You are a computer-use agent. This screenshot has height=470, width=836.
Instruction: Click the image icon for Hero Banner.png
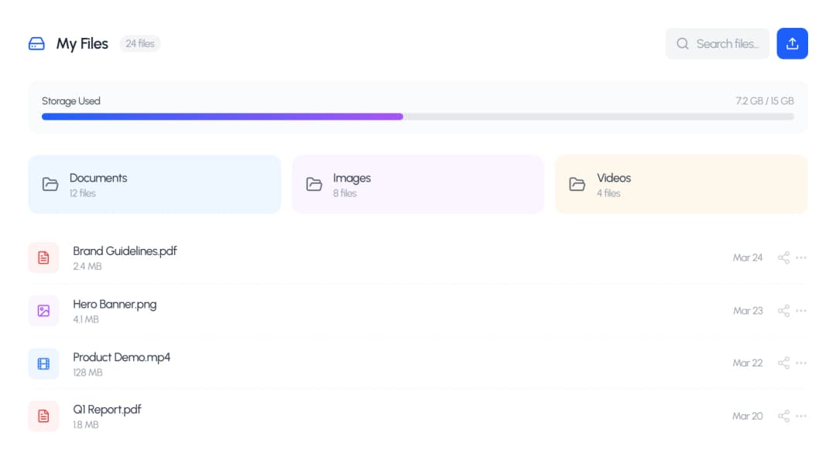[43, 310]
